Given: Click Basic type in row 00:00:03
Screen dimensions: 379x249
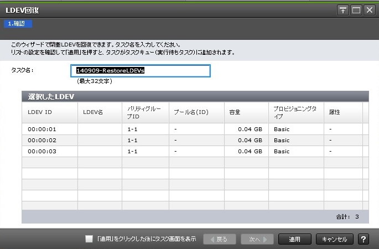Looking at the screenshot, I should (282, 151).
